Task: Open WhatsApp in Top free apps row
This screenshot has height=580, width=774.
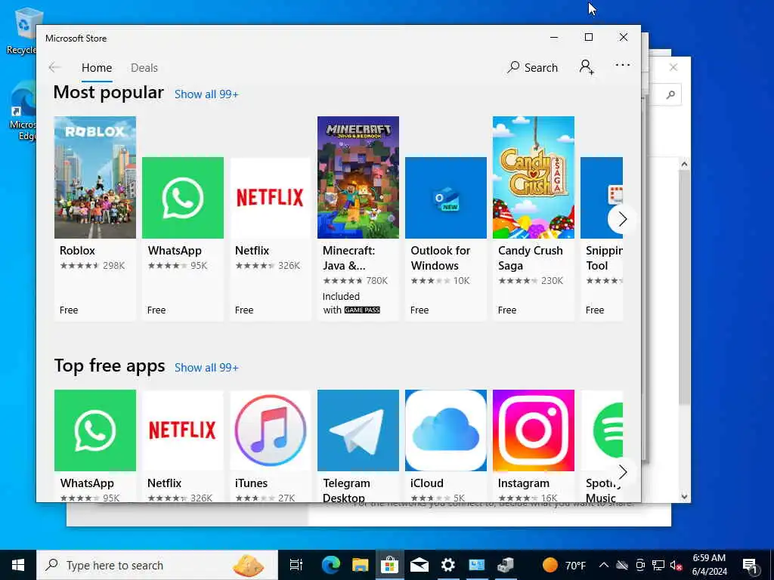Action: coord(94,446)
